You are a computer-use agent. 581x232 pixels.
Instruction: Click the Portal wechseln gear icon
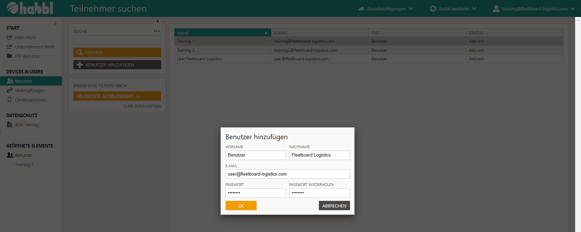pos(433,9)
